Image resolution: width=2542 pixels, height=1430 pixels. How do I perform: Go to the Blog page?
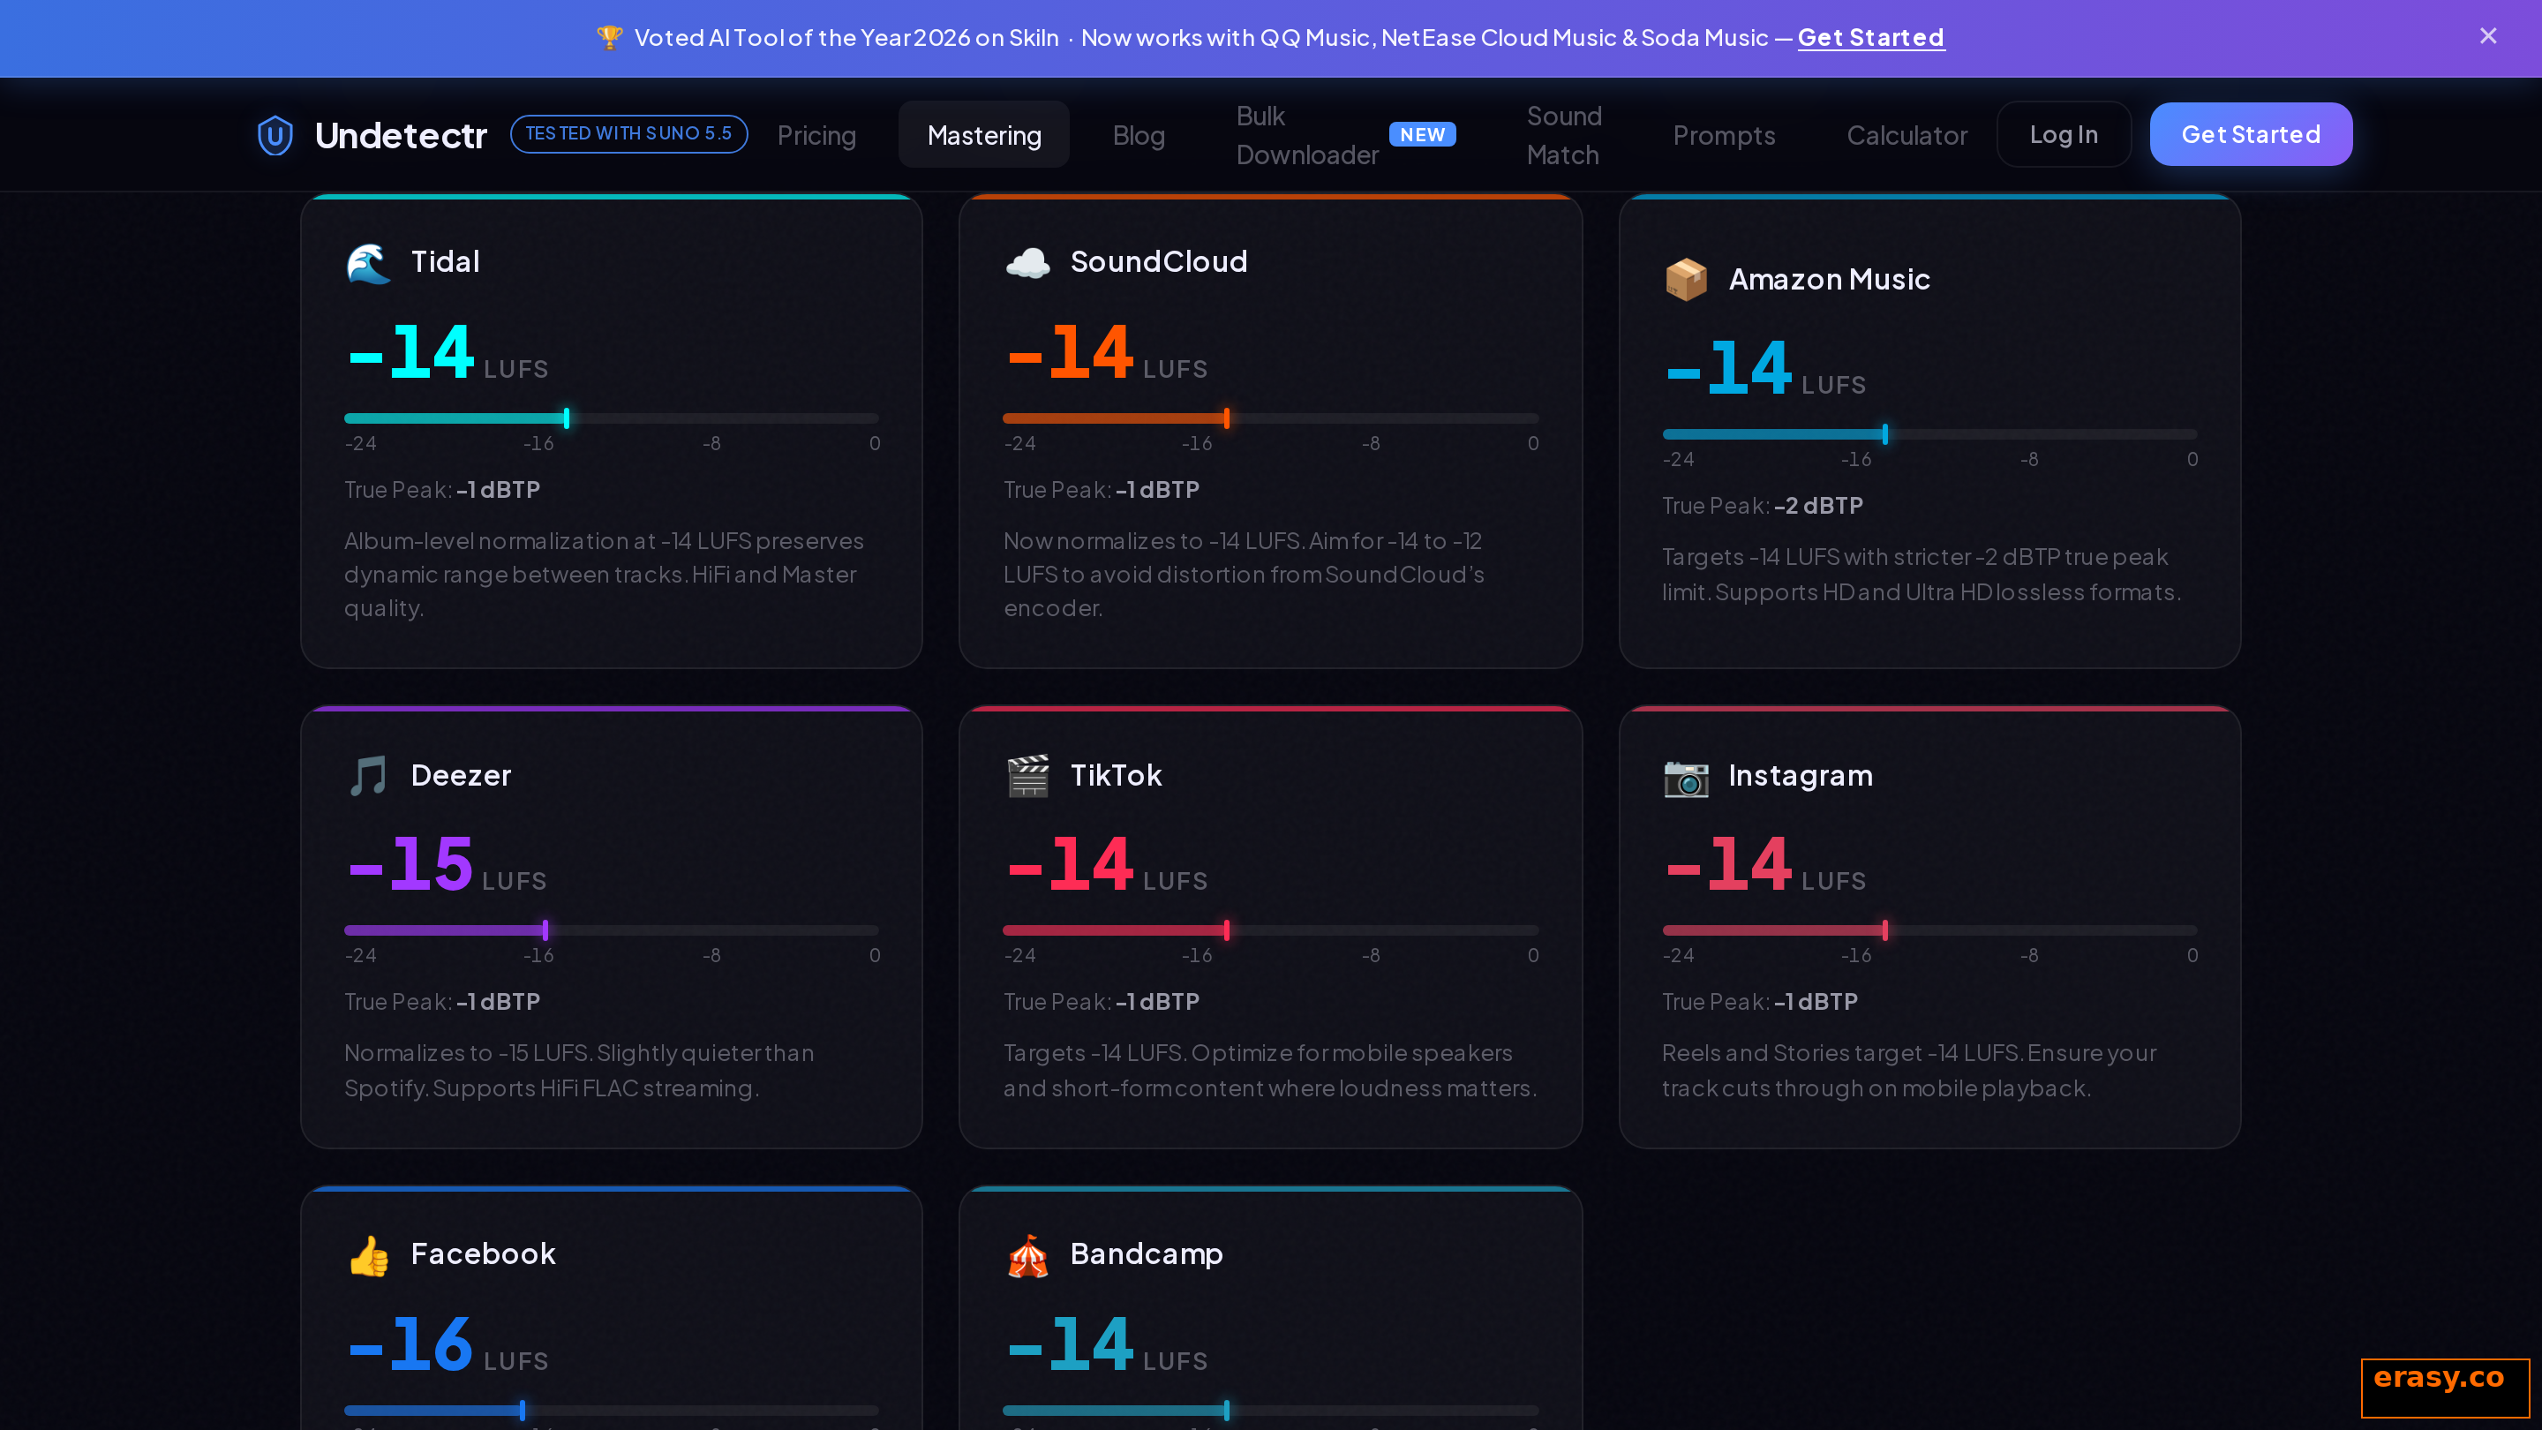click(1139, 135)
